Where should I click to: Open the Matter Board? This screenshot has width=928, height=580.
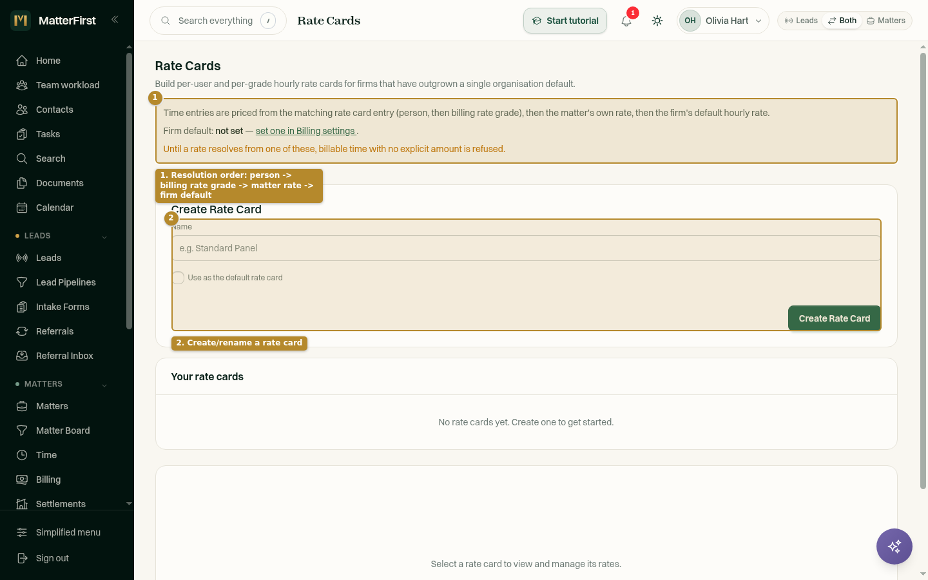point(63,430)
